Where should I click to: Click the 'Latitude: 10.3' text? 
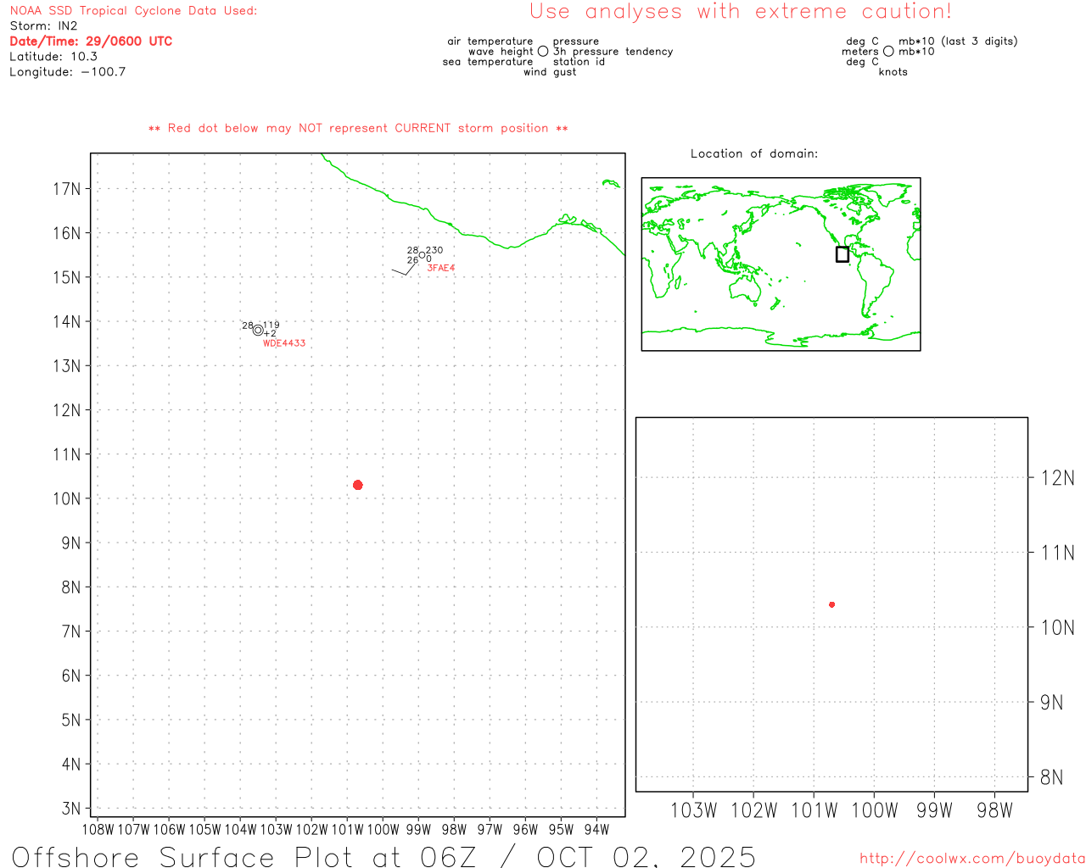click(x=53, y=57)
